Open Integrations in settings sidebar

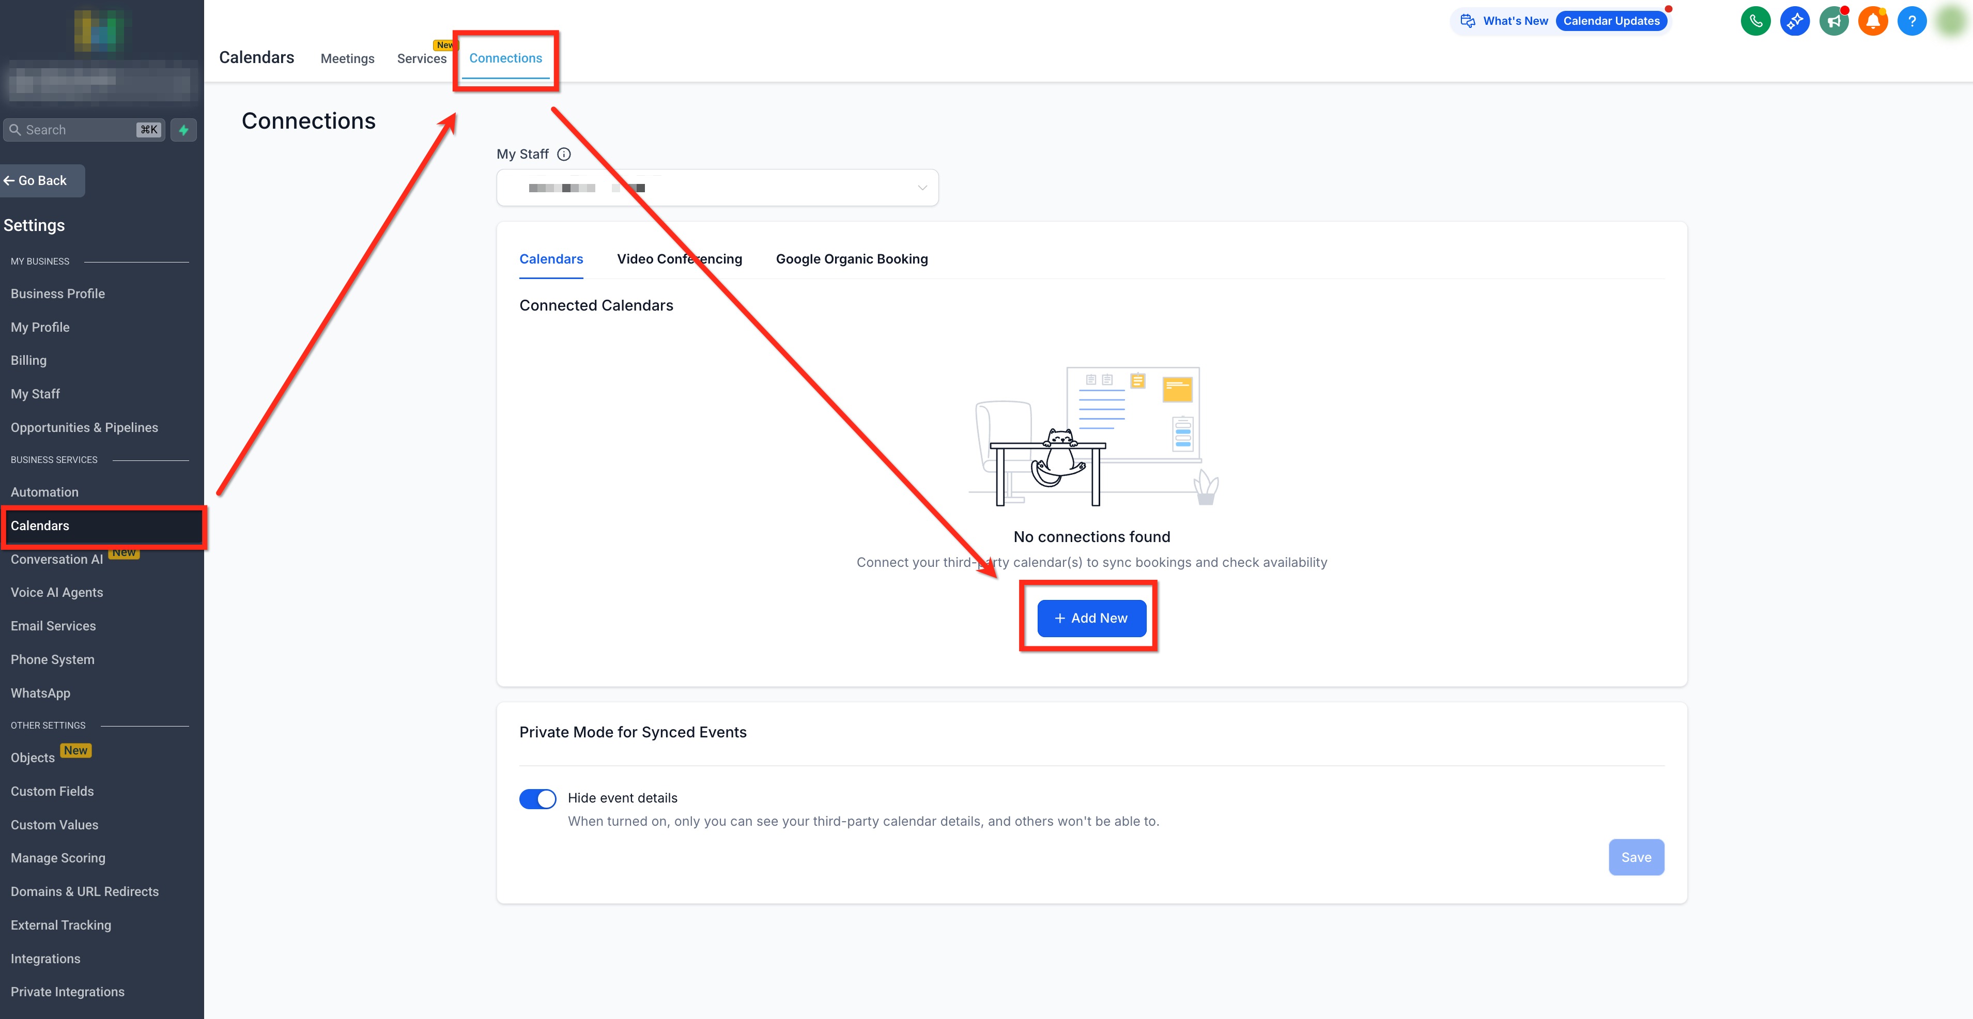(x=45, y=959)
